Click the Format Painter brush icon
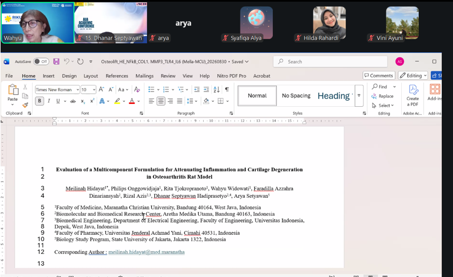The width and height of the screenshot is (453, 277). (x=25, y=105)
